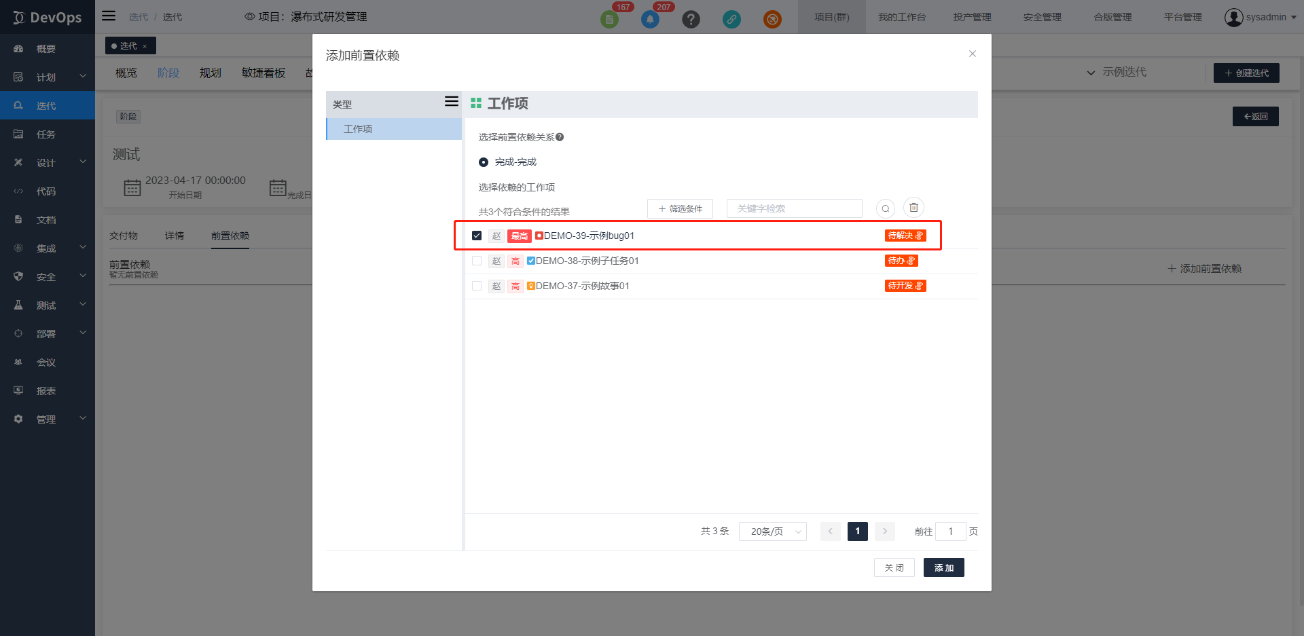Toggle the hamburger menu next to DevOps logo
The image size is (1304, 636).
(109, 16)
